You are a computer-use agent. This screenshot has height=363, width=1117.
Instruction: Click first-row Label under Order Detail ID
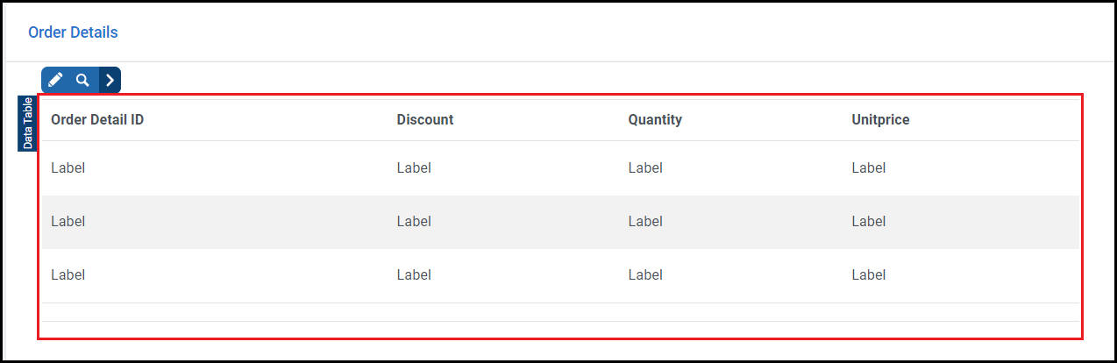point(68,168)
